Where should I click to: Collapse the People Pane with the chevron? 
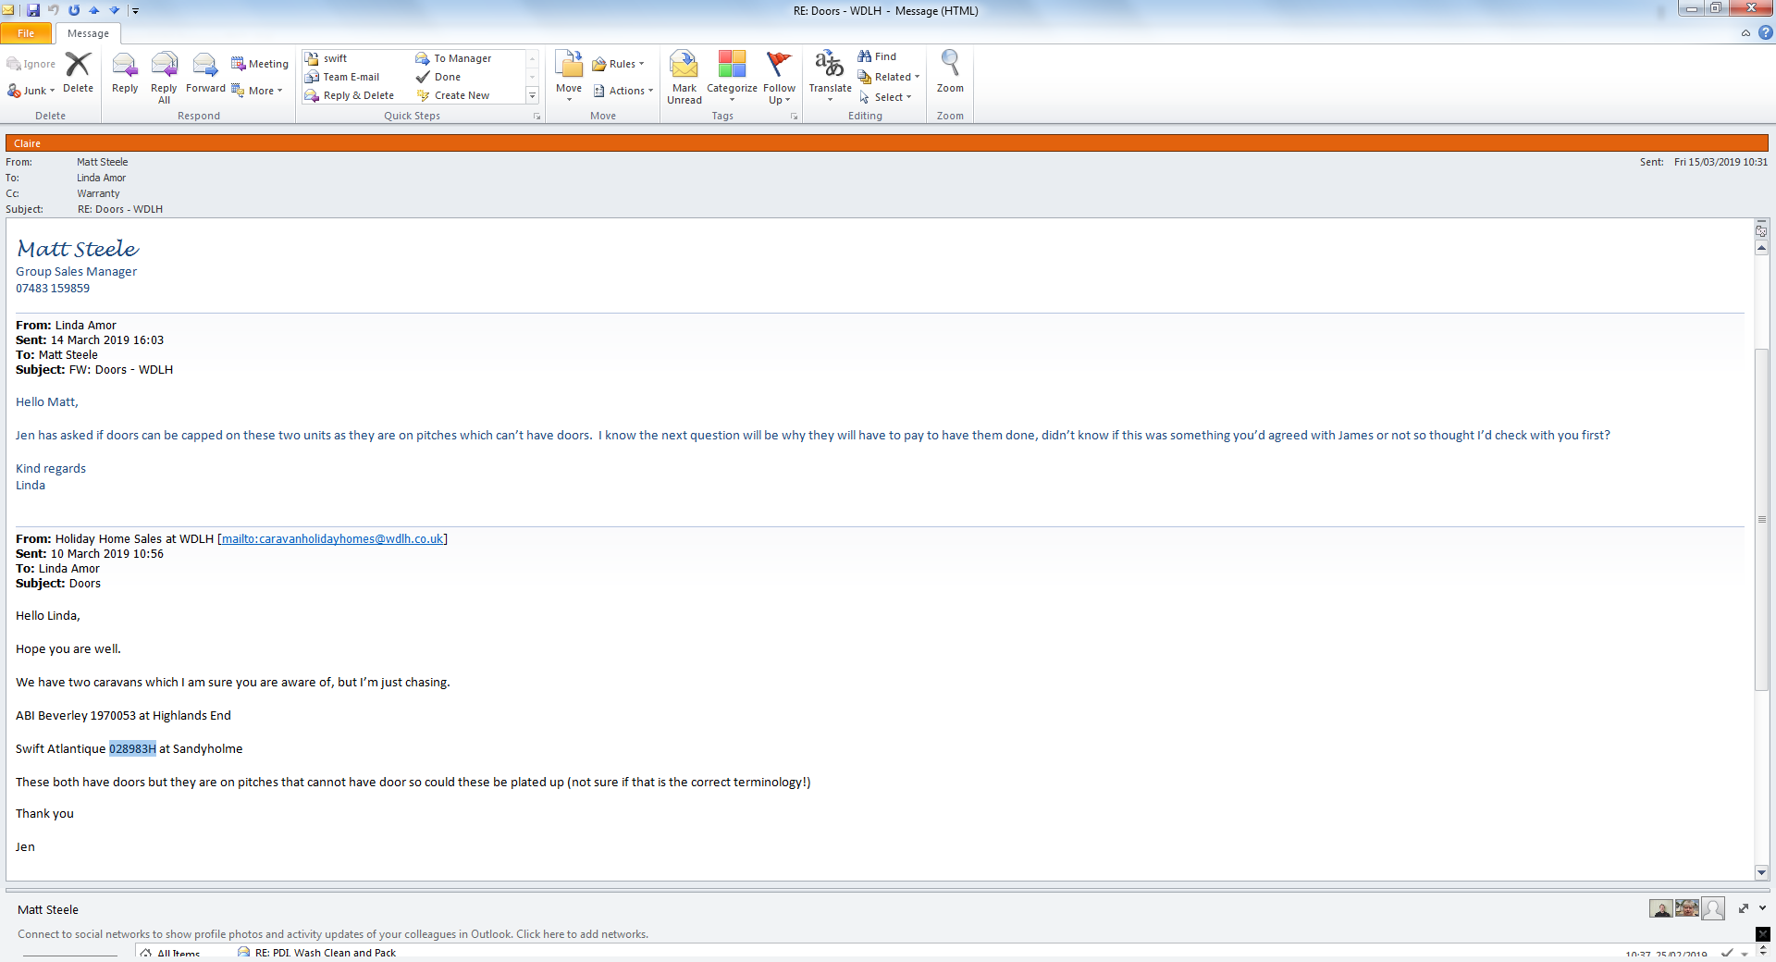(x=1763, y=908)
